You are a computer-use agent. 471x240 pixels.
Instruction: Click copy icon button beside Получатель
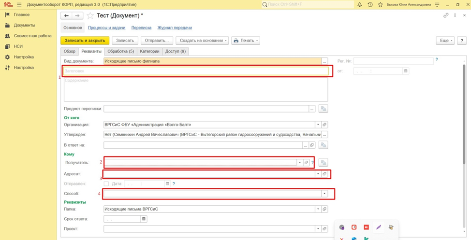(323, 162)
